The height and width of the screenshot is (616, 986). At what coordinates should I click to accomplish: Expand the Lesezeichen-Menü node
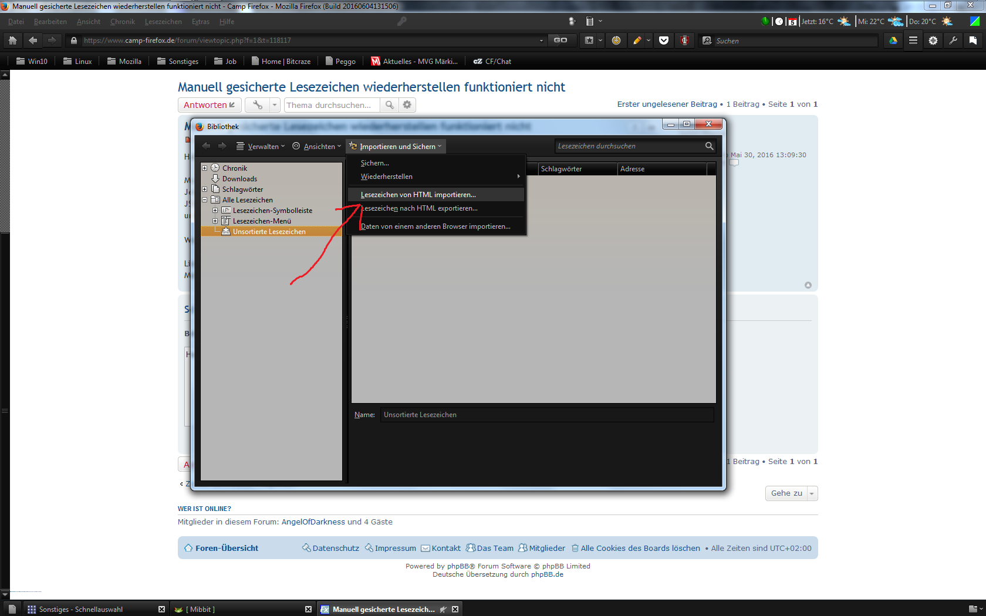pyautogui.click(x=215, y=221)
